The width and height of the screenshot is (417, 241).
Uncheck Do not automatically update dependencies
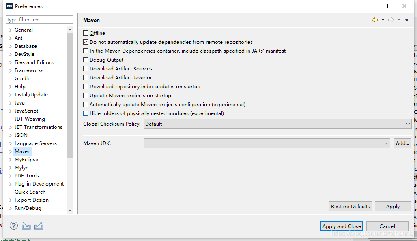[86, 42]
